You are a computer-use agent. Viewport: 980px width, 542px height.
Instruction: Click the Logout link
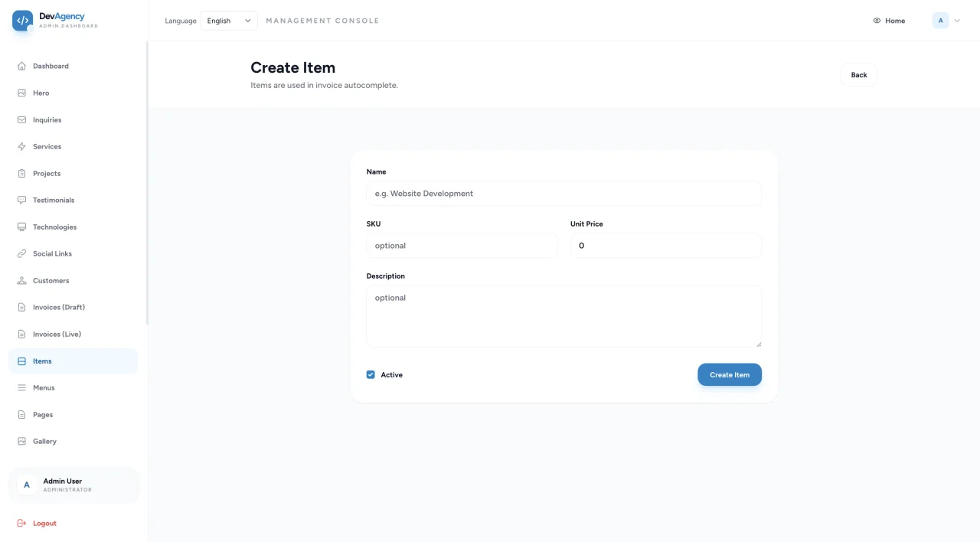[44, 523]
